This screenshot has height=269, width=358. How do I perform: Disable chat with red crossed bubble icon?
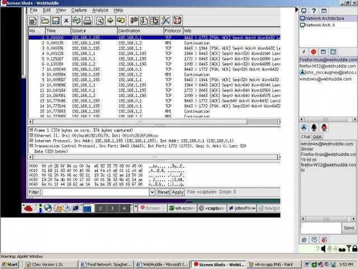(324, 240)
